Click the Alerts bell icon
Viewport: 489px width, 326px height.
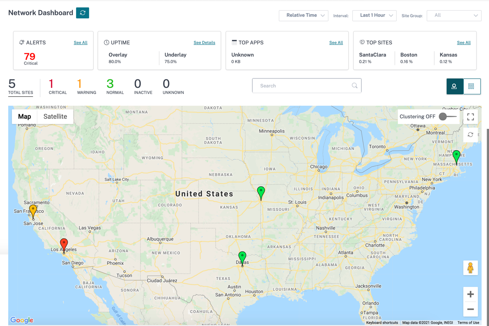[x=22, y=42]
